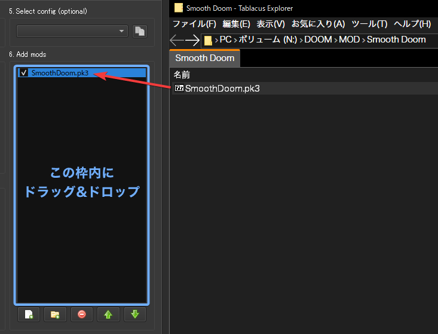Viewport: 438px width, 334px height.
Task: Click the add mod file icon
Action: pos(29,314)
